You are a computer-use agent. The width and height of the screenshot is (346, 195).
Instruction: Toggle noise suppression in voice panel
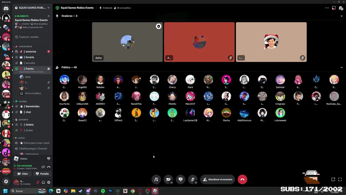pyautogui.click(x=43, y=167)
